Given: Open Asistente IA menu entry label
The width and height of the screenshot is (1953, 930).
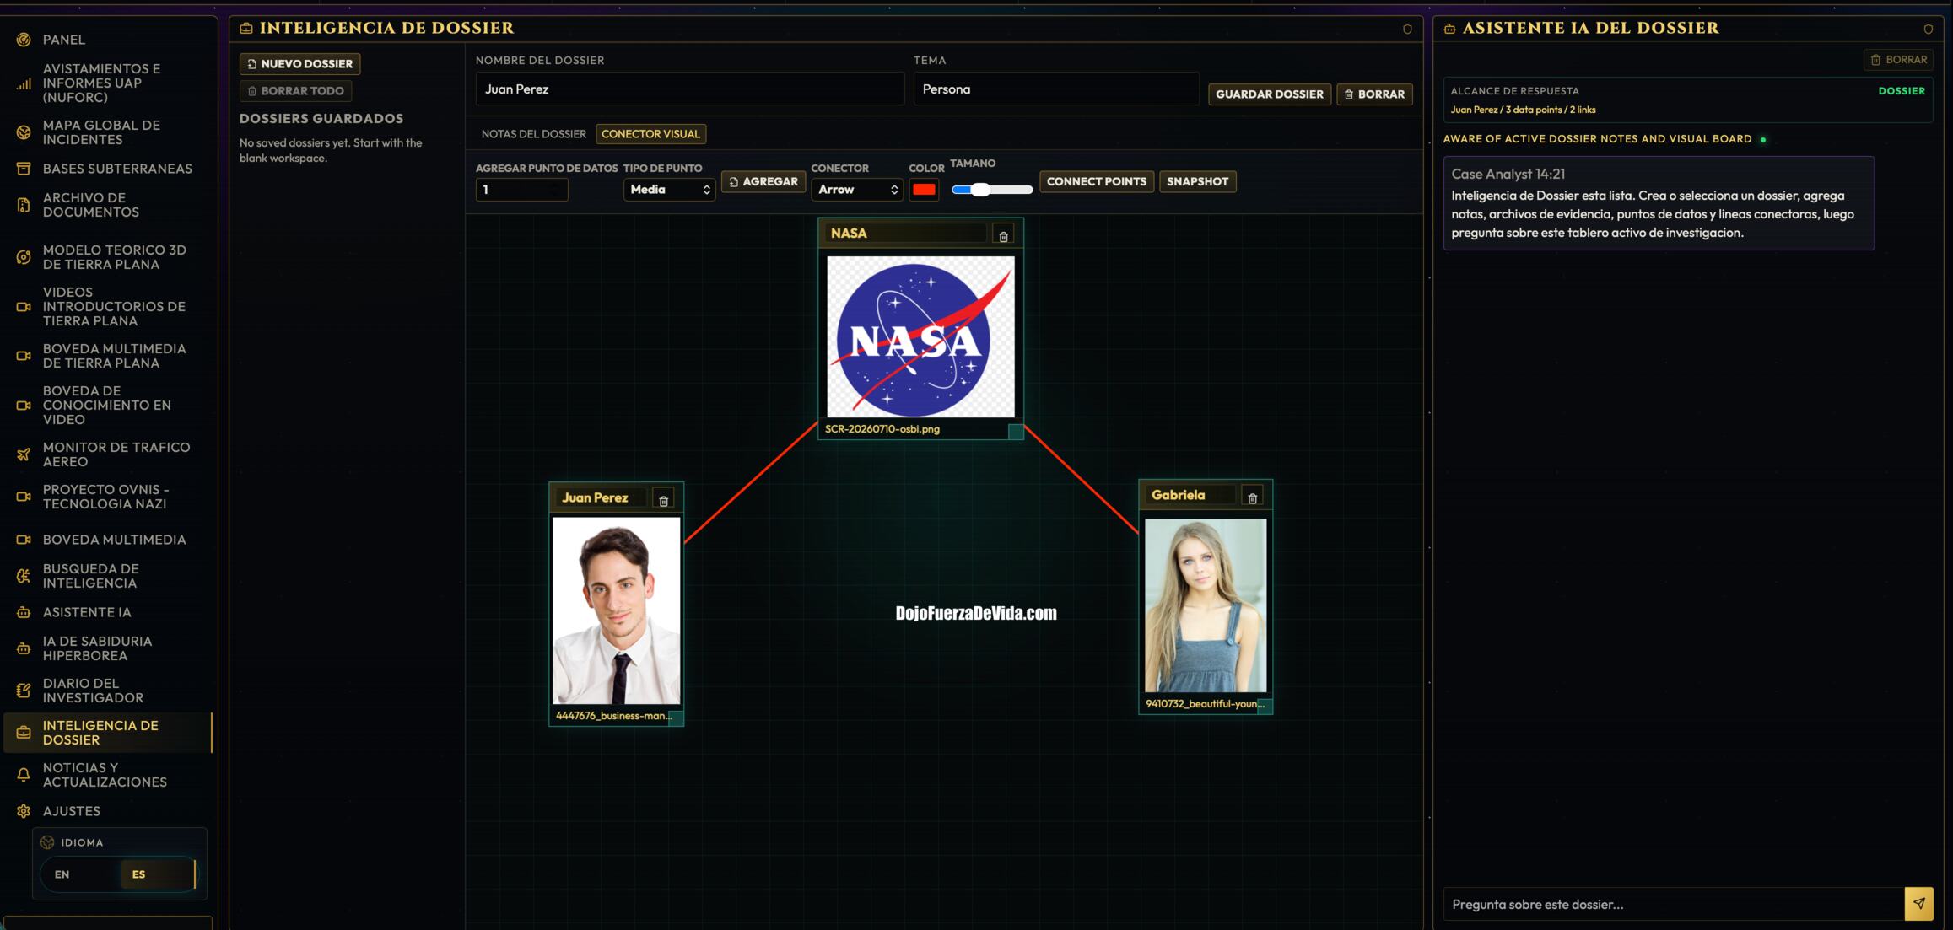Looking at the screenshot, I should point(87,612).
